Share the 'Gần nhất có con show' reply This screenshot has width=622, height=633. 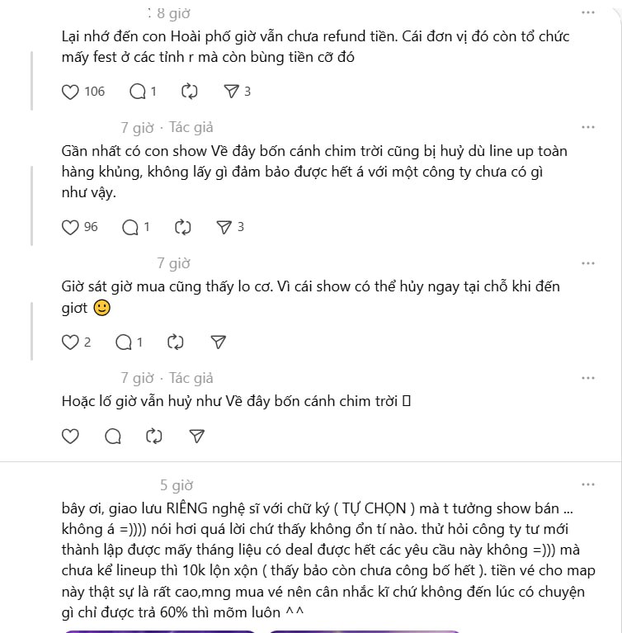tap(224, 227)
